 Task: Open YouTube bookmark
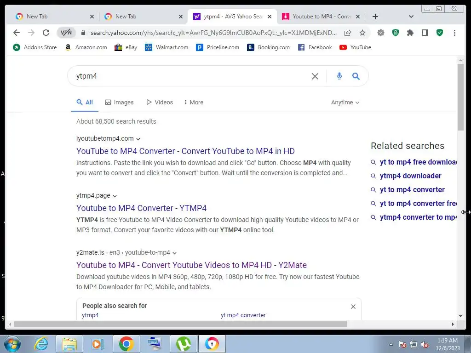[355, 47]
